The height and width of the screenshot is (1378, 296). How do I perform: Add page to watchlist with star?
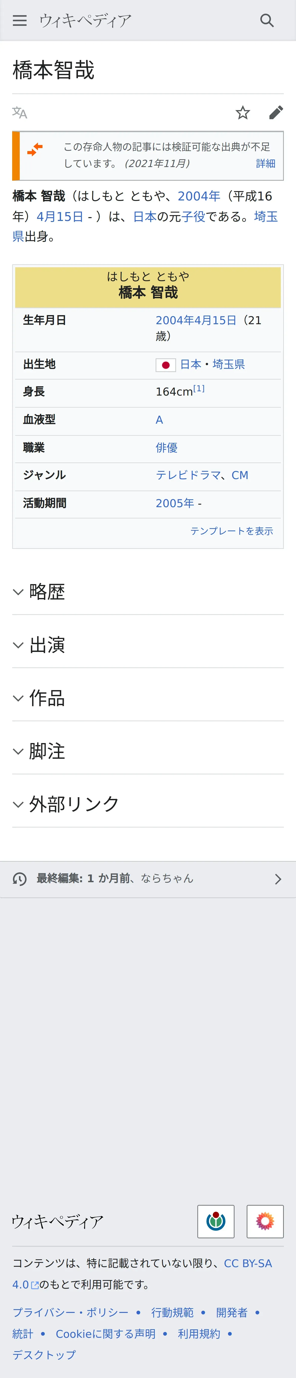243,112
